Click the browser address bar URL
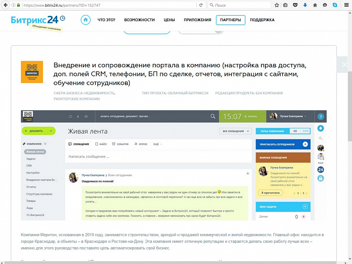Image resolution: width=352 pixels, height=264 pixels. click(109, 5)
